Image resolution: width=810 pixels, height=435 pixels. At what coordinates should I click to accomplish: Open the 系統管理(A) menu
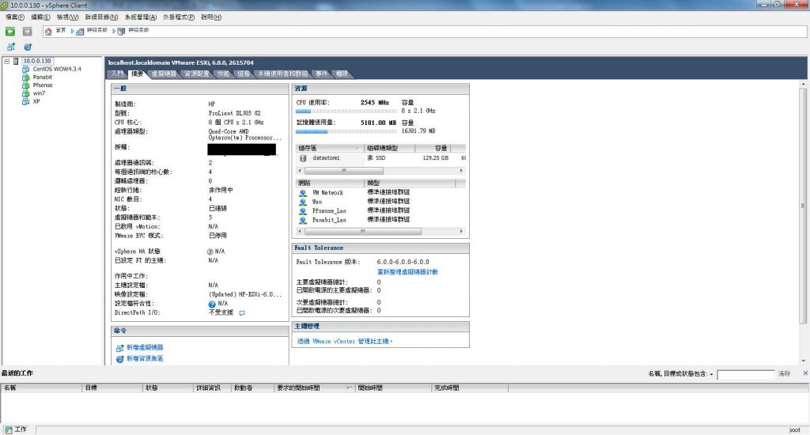coord(141,17)
